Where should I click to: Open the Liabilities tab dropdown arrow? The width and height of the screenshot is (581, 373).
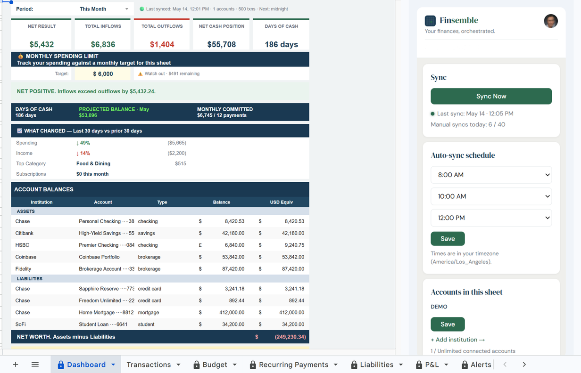(401, 365)
